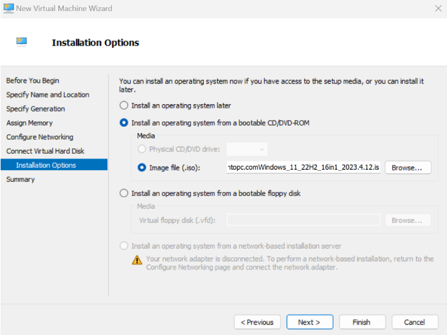Browse for an ISO image file

(408, 168)
